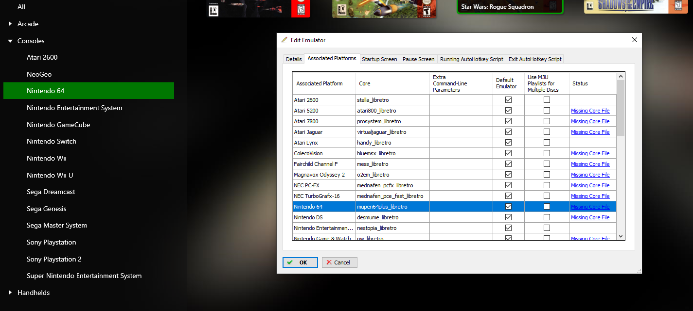Click Extra Command-Line Parameters cell for Atari 2600
This screenshot has height=311, width=693.
coord(461,100)
